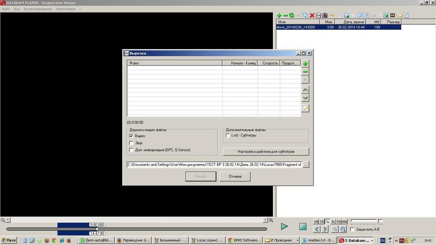
Task: Click Настройка шаблона для субтитров button
Action: [x=266, y=152]
